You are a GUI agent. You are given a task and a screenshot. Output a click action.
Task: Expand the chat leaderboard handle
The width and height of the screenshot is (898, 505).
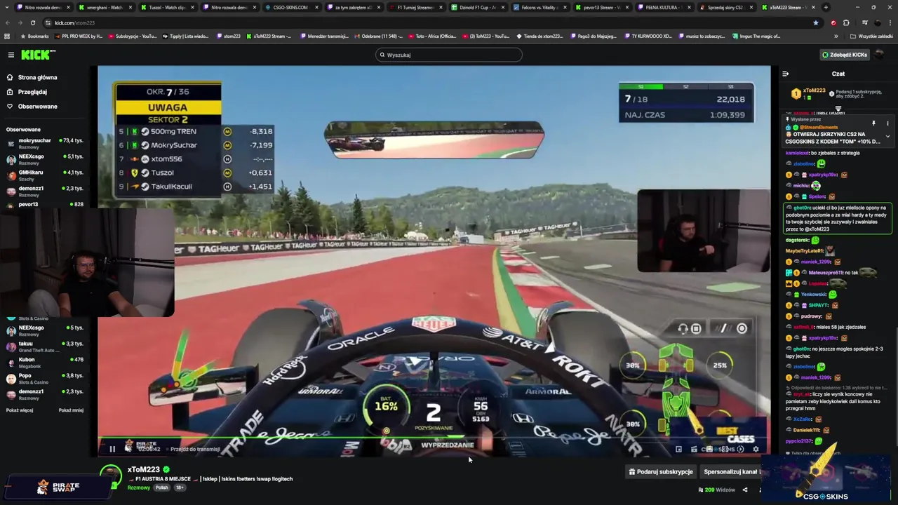click(838, 109)
